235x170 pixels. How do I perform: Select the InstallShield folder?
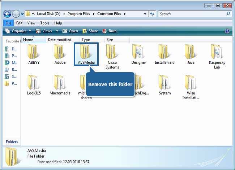pos(164,52)
